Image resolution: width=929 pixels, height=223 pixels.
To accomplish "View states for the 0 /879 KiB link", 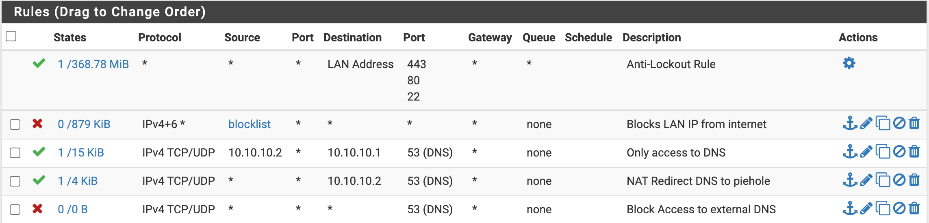I will (x=84, y=124).
